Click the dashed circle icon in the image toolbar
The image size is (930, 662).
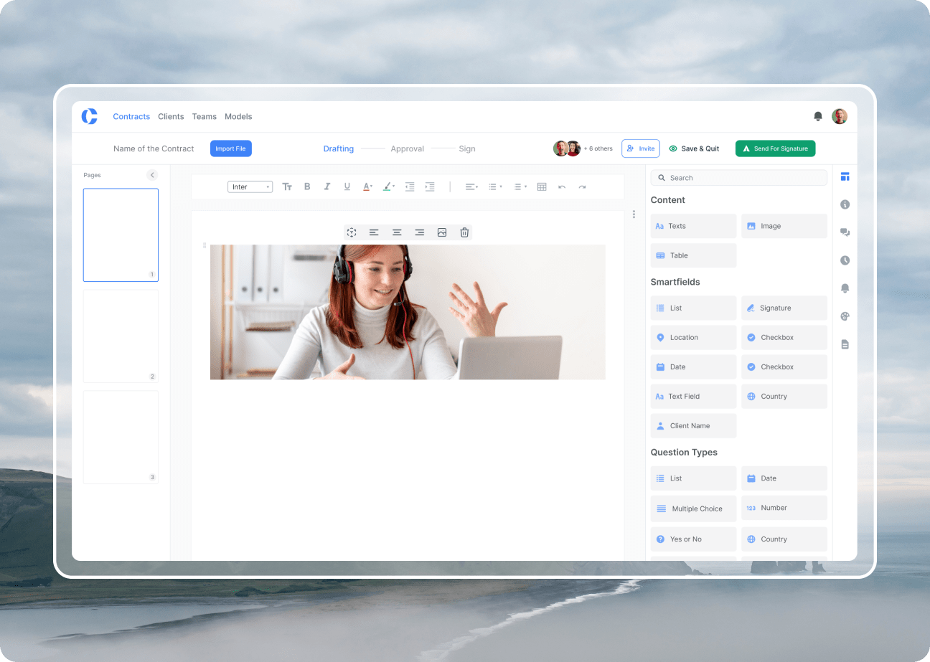click(352, 232)
